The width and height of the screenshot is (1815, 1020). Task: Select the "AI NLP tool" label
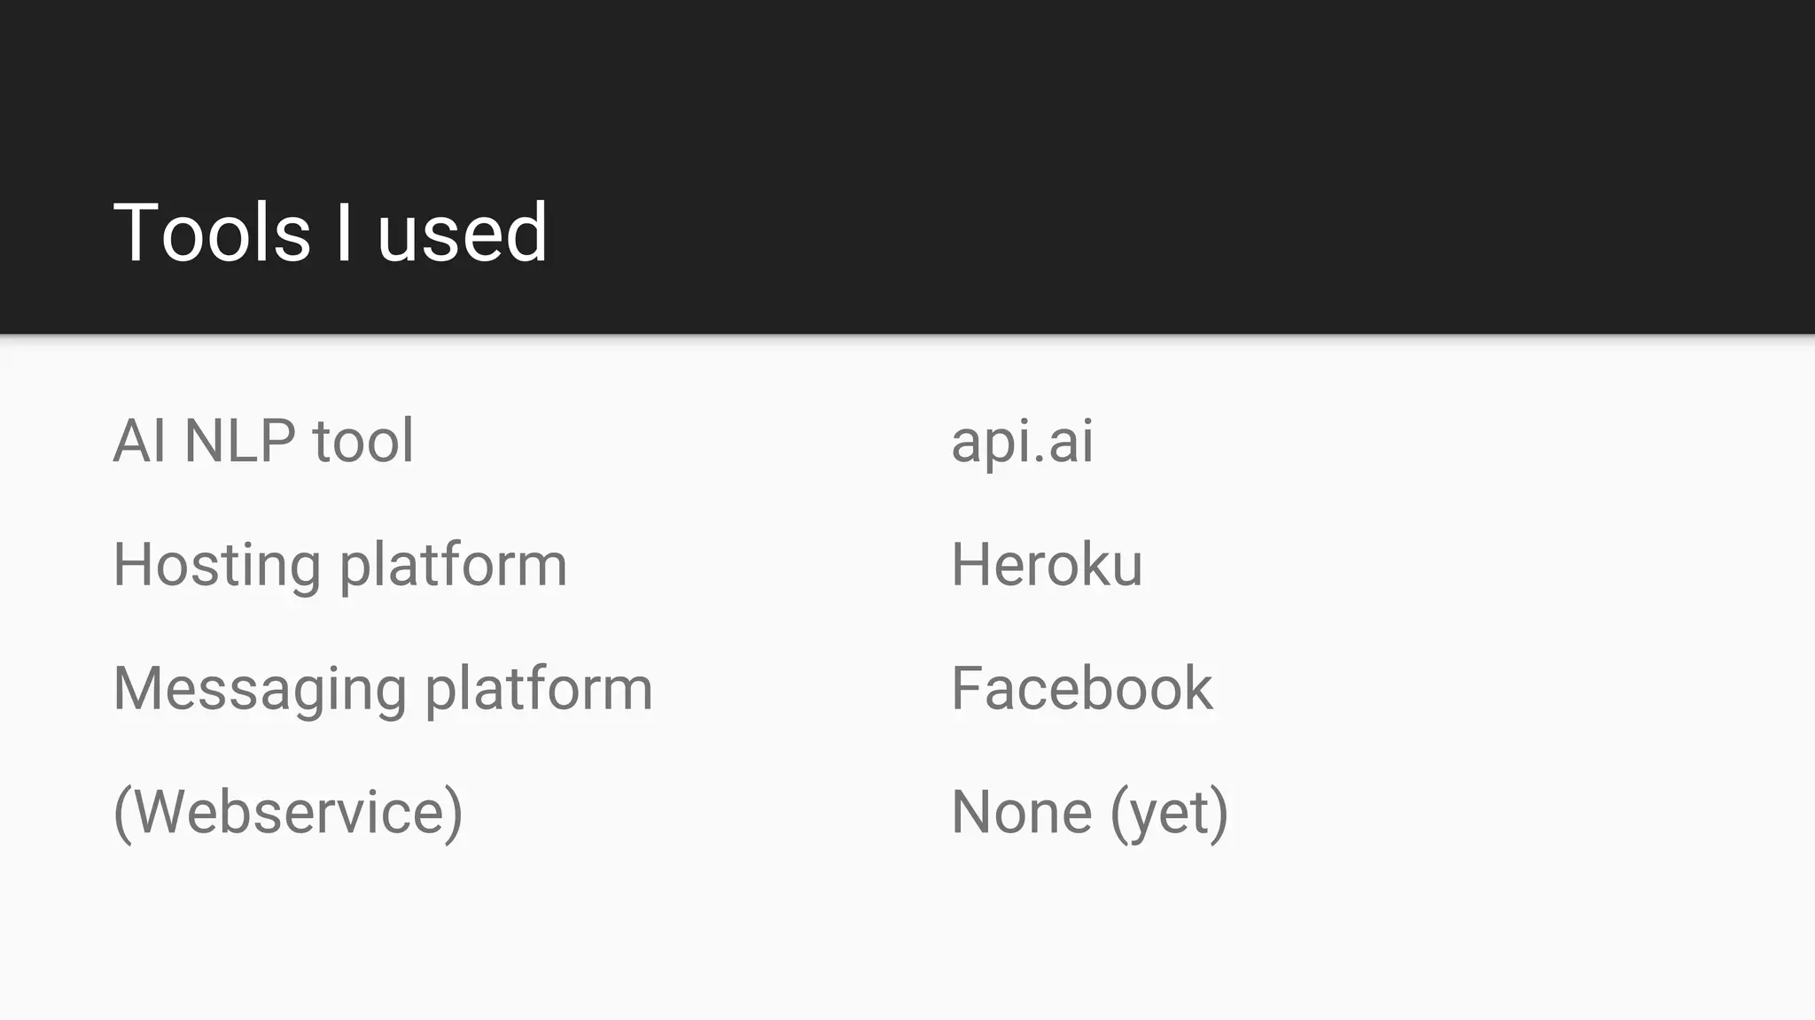[263, 440]
